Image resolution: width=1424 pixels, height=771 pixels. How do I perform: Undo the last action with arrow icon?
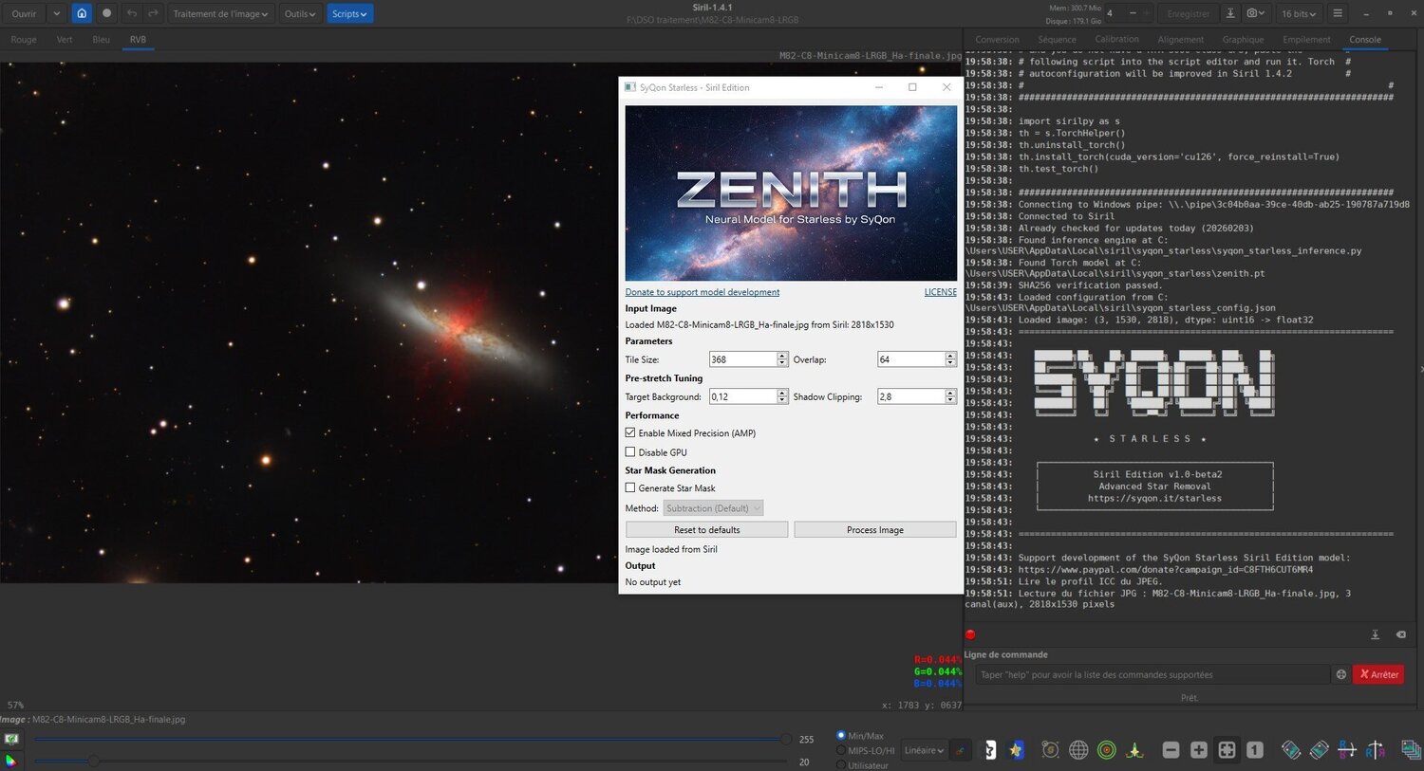click(x=132, y=13)
